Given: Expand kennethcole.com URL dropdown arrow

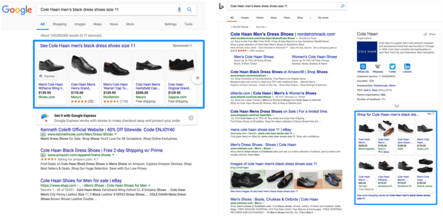Looking at the screenshot, I should 115,134.
